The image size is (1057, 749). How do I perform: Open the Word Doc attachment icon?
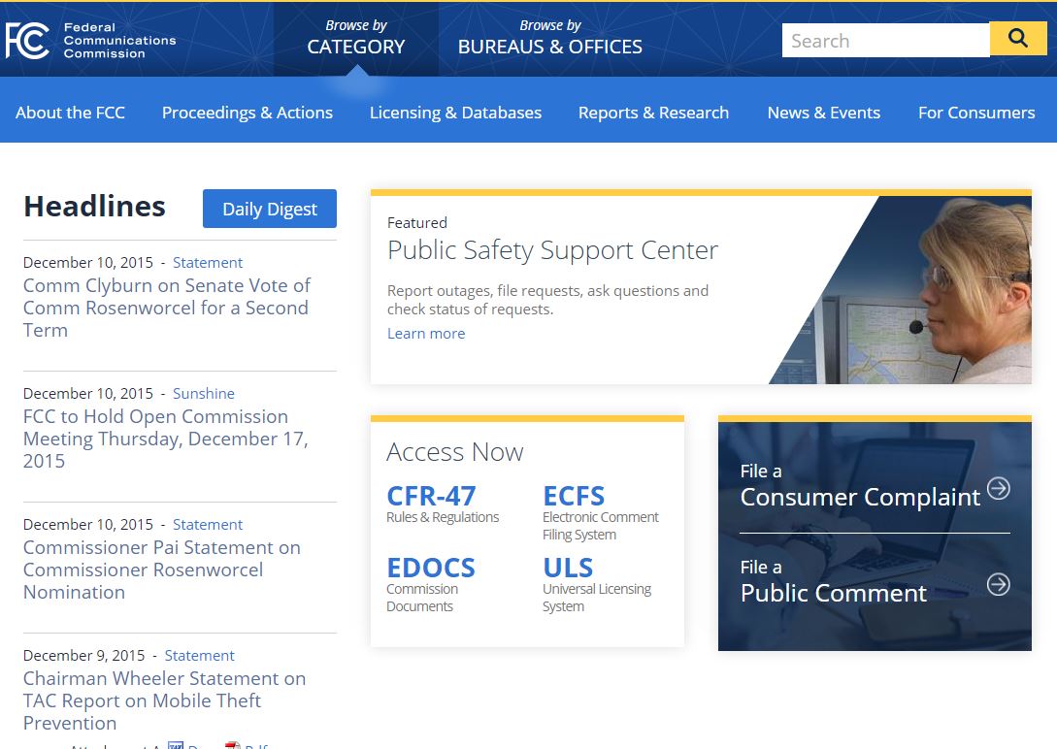coord(177,746)
